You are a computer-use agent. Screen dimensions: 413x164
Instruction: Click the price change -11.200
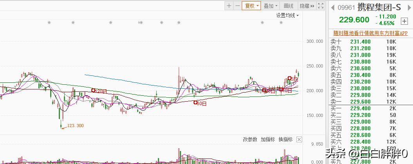coord(386,16)
